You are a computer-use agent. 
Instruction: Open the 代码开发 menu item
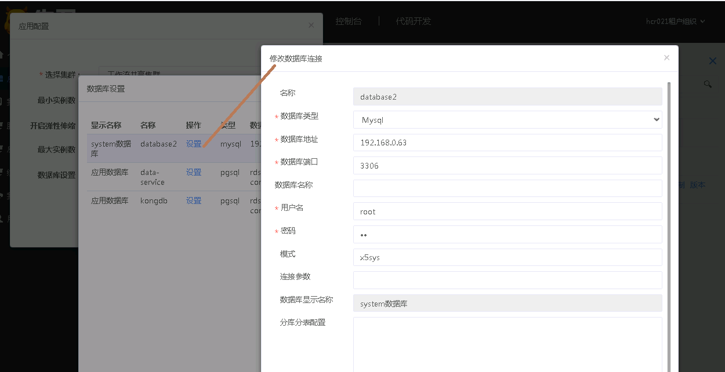pyautogui.click(x=413, y=21)
